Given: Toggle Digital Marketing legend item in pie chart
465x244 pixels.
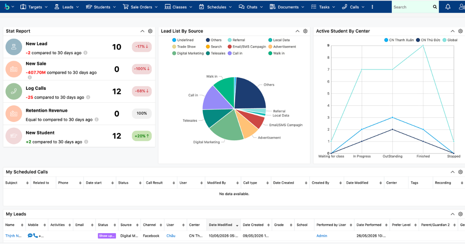Looking at the screenshot, I should tap(188, 53).
